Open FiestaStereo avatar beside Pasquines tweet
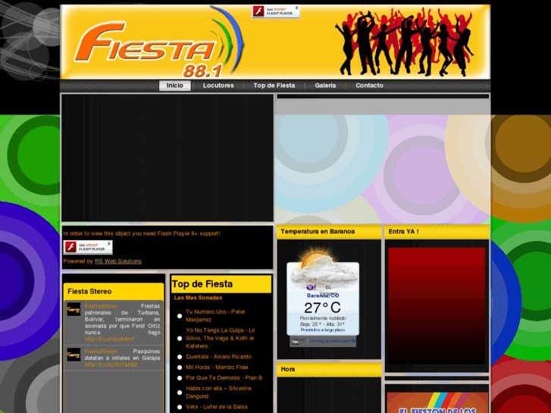This screenshot has height=413, width=551. [x=74, y=355]
